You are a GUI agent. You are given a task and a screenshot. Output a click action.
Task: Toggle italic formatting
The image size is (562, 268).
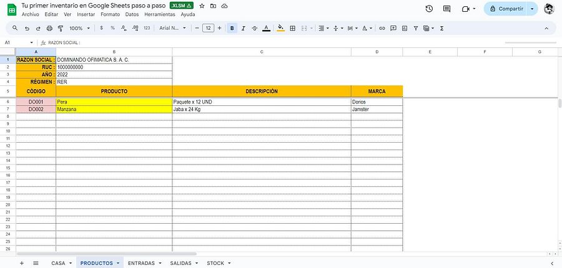coord(244,28)
